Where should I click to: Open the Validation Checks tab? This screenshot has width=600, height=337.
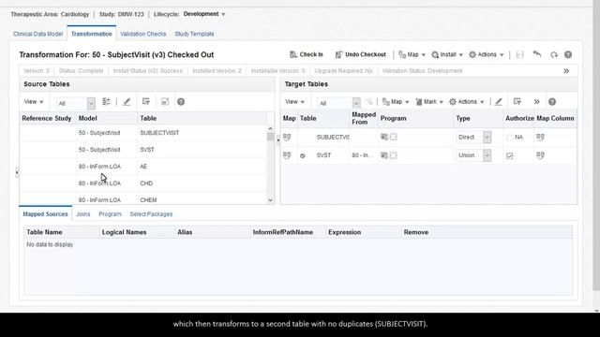(x=143, y=34)
